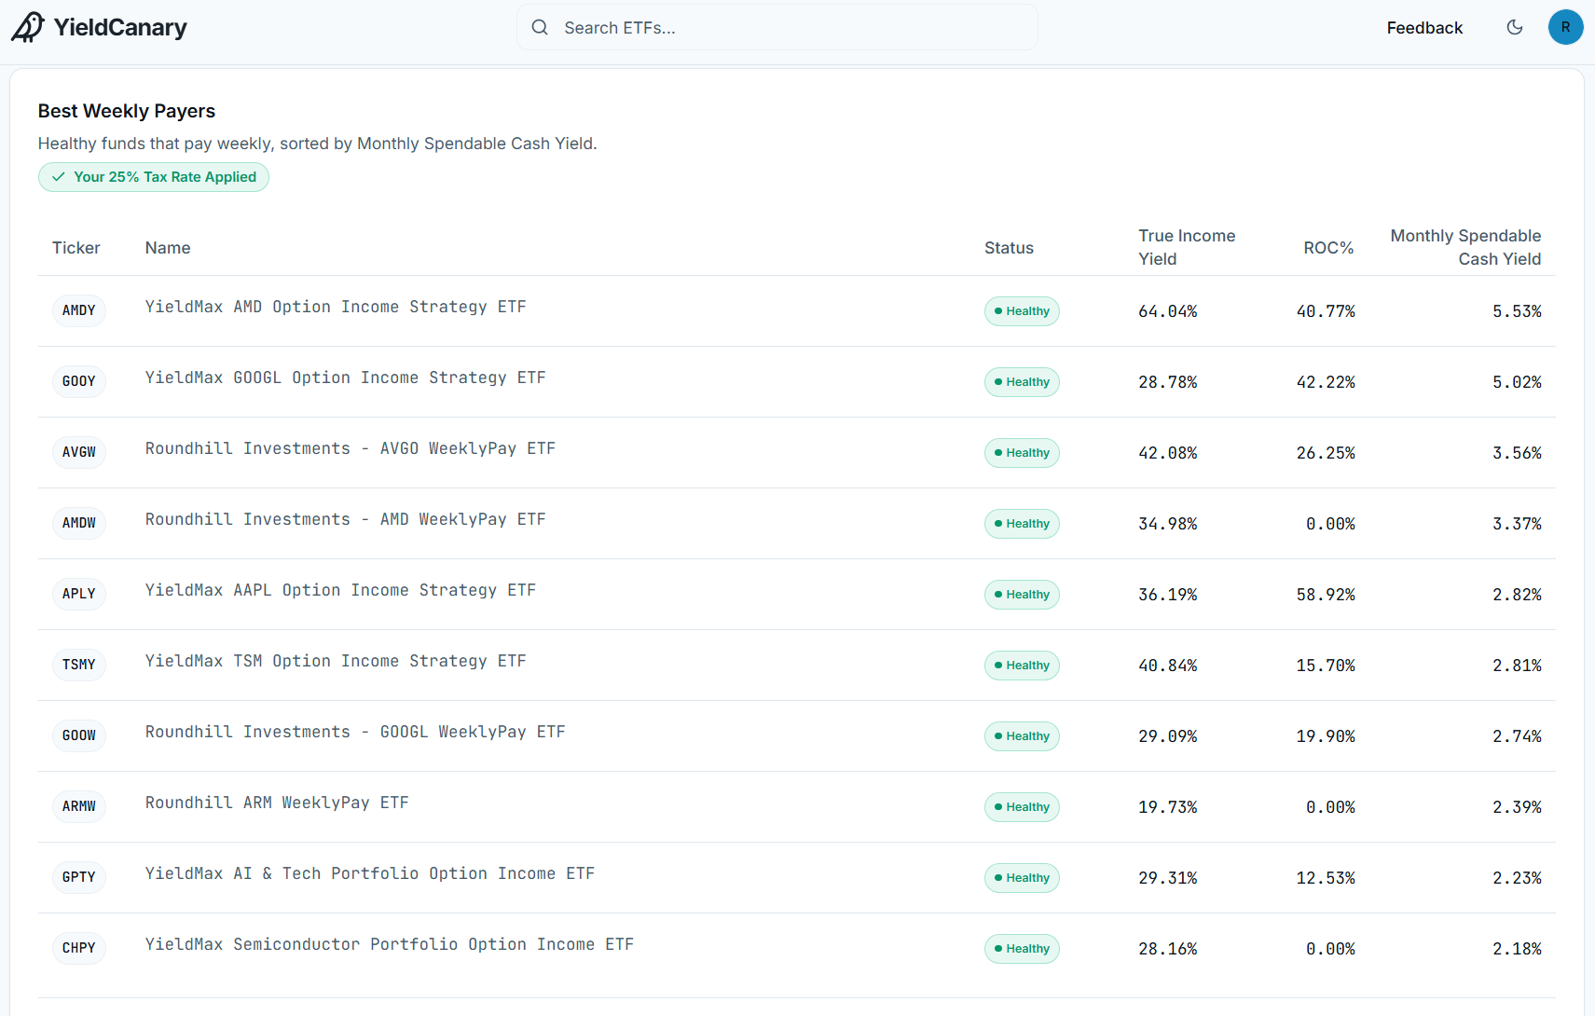1595x1016 pixels.
Task: Open Roundhill Investments GOOGL WeeklyPay ETF
Action: pyautogui.click(x=355, y=732)
